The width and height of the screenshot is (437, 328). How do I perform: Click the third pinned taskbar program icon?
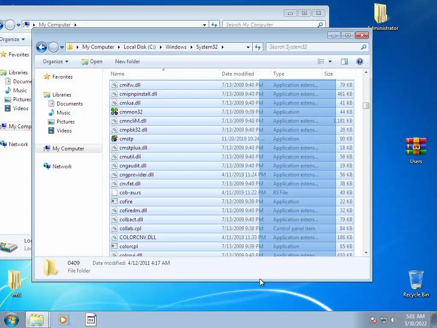click(91, 320)
